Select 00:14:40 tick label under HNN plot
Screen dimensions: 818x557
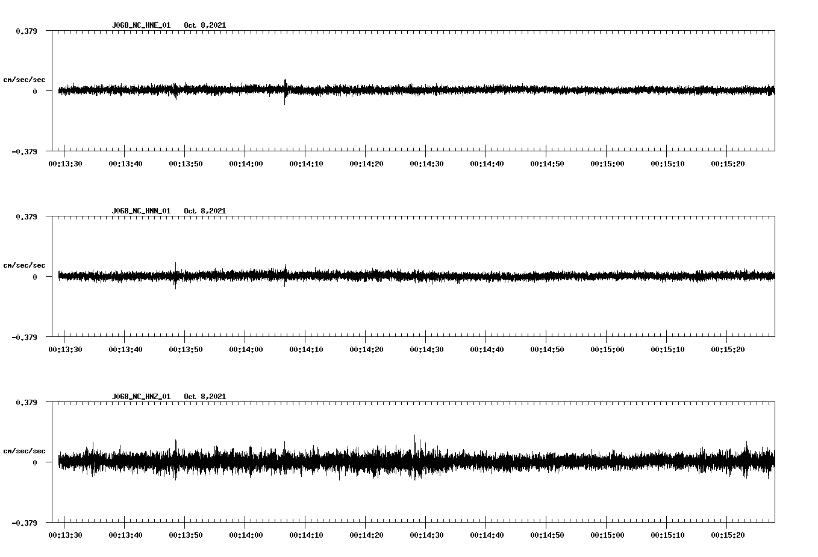(487, 350)
